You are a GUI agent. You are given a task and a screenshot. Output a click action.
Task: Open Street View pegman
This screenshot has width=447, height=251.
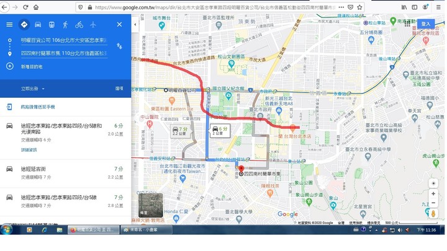pyautogui.click(x=433, y=213)
